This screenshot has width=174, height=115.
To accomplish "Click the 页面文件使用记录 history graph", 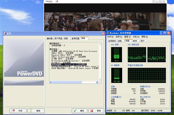I will click(147, 75).
